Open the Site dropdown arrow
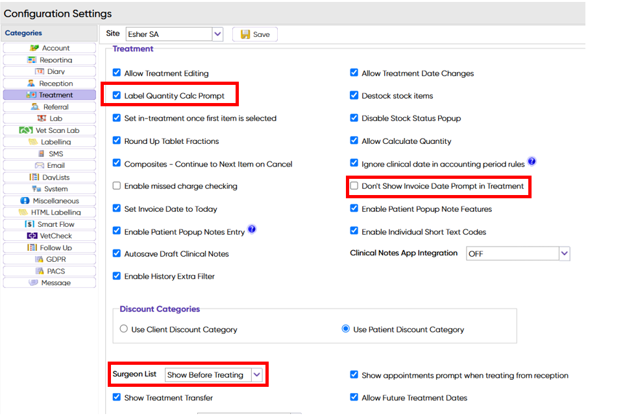This screenshot has height=416, width=625. click(217, 34)
